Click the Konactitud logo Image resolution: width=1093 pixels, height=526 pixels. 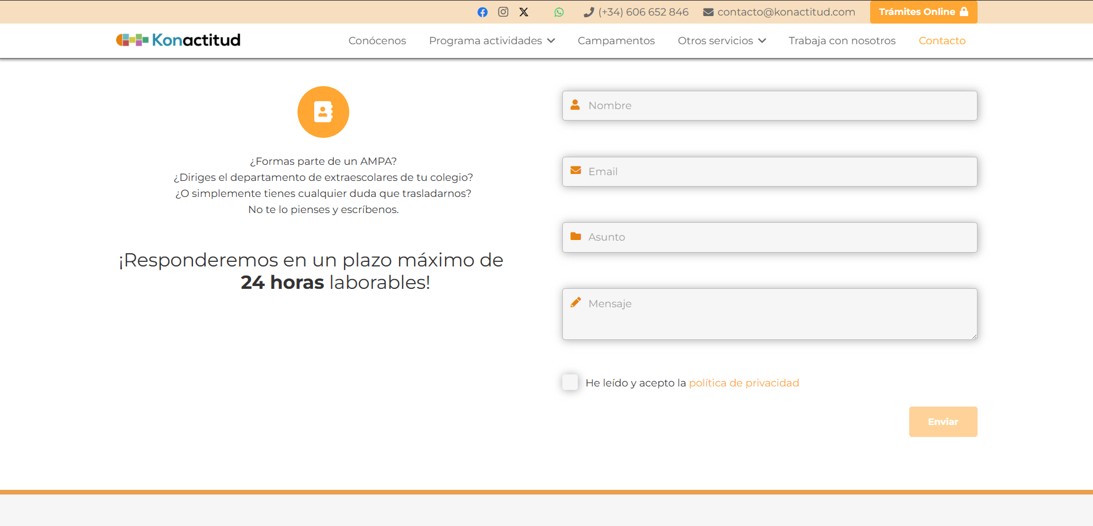click(x=178, y=40)
